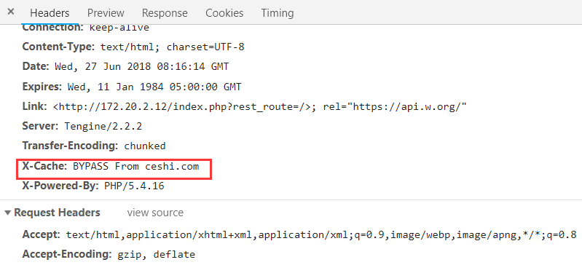Select the Link header name
The image size is (582, 265).
[35, 106]
